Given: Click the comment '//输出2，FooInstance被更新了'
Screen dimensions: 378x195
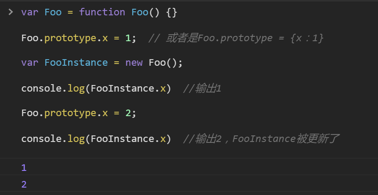Looking at the screenshot, I should 261,139.
